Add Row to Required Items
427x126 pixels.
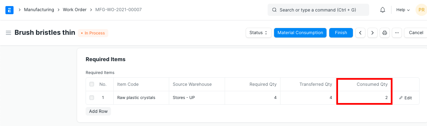(98, 111)
